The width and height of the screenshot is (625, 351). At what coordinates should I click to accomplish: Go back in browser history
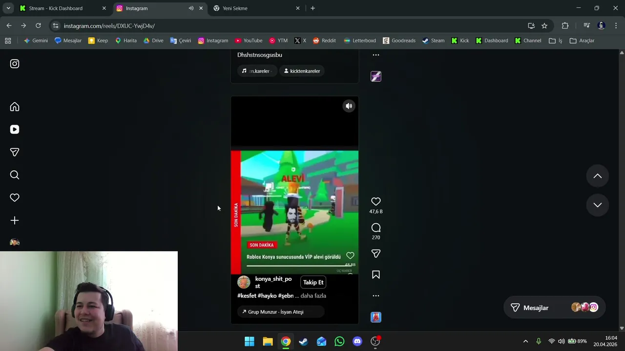9,26
